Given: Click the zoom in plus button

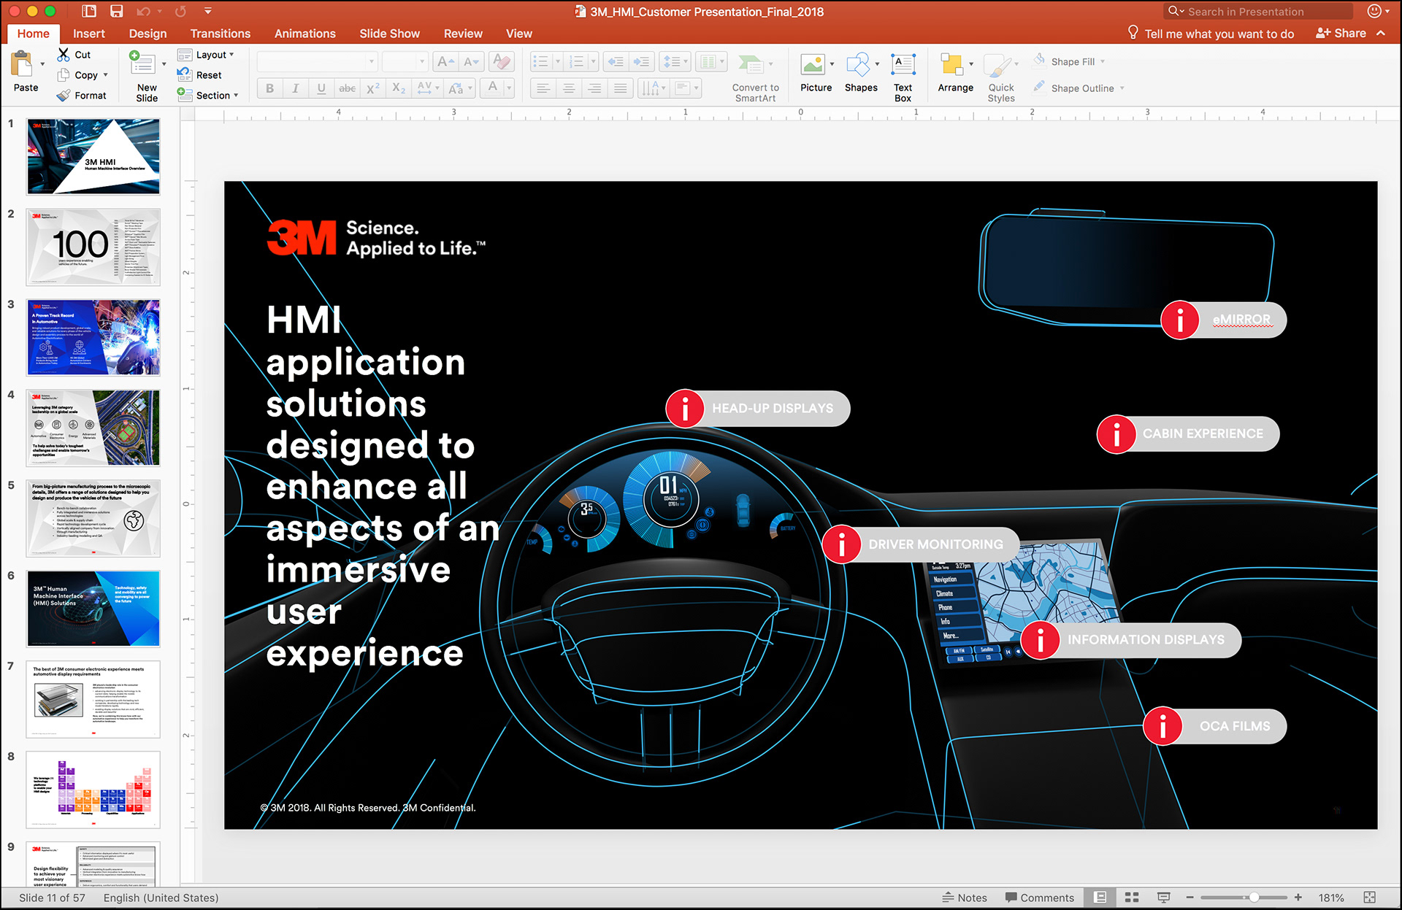Looking at the screenshot, I should pos(1298,897).
